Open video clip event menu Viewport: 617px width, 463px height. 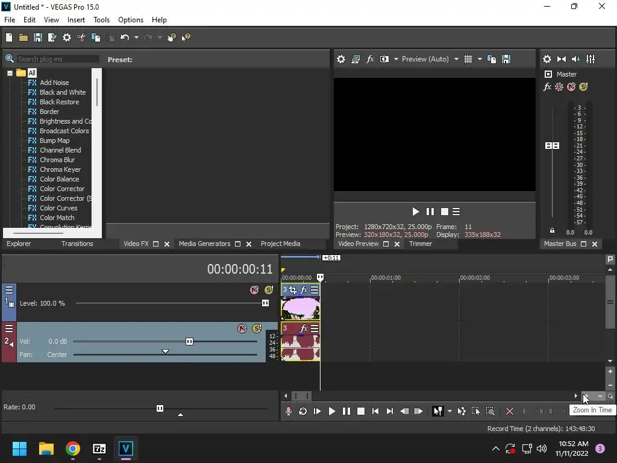315,290
